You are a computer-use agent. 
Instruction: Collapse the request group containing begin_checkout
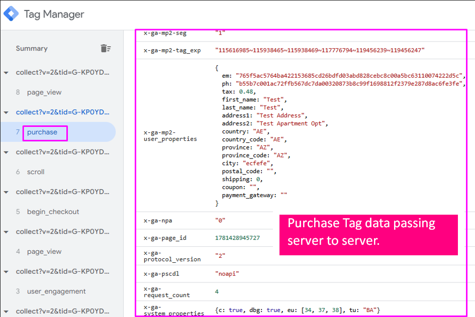click(6, 192)
